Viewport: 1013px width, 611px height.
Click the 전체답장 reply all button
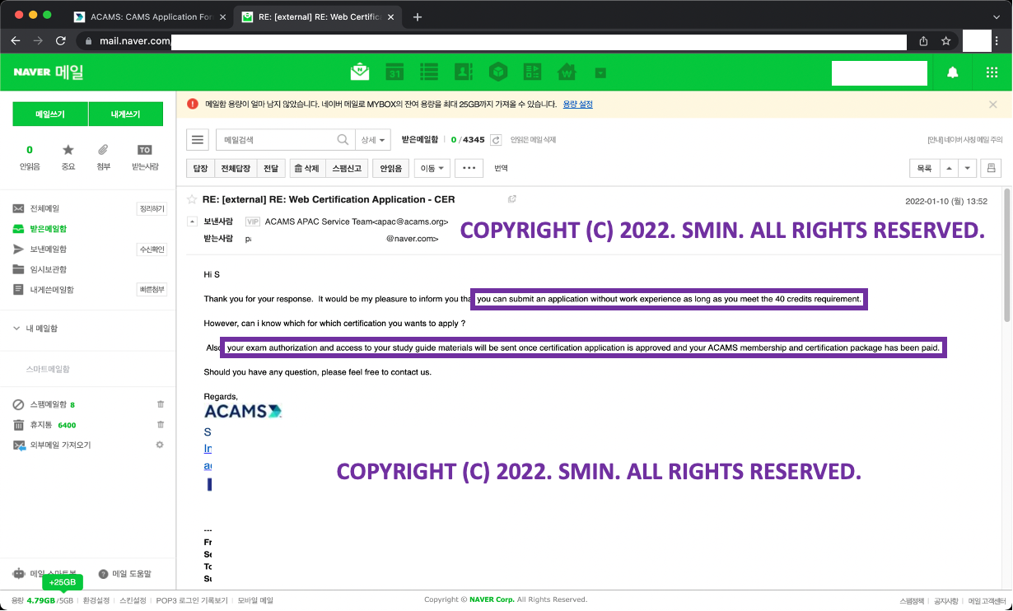click(x=236, y=168)
